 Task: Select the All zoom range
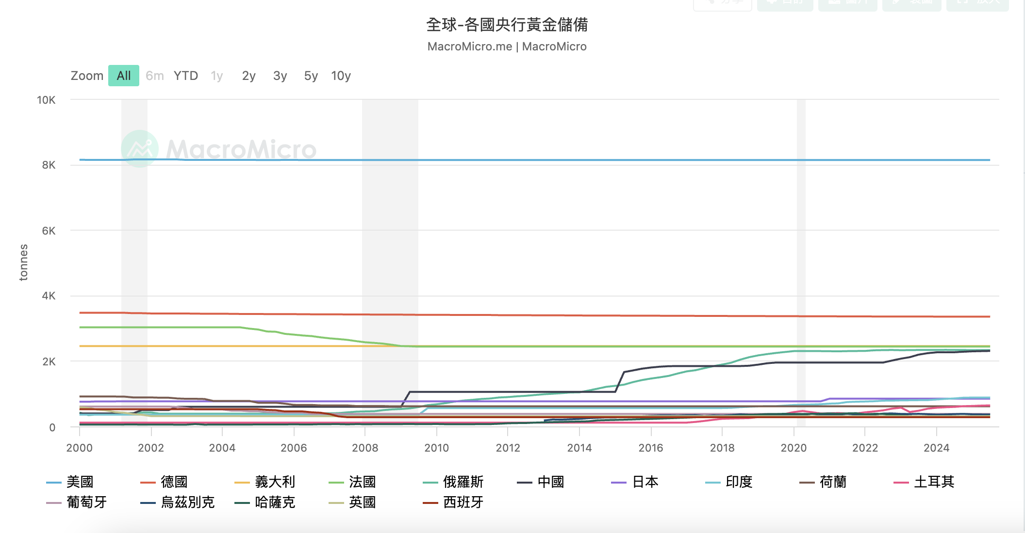click(x=124, y=76)
